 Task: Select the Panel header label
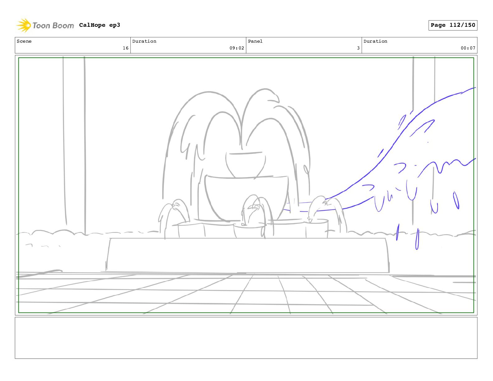point(255,41)
